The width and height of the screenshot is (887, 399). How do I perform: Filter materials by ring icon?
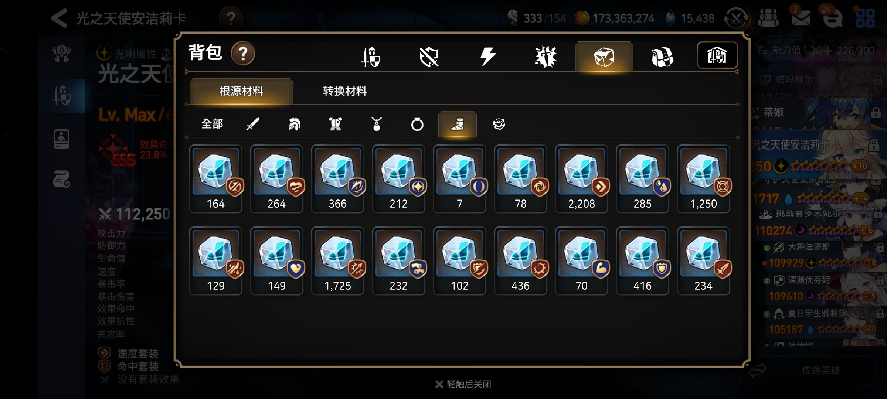pos(417,124)
